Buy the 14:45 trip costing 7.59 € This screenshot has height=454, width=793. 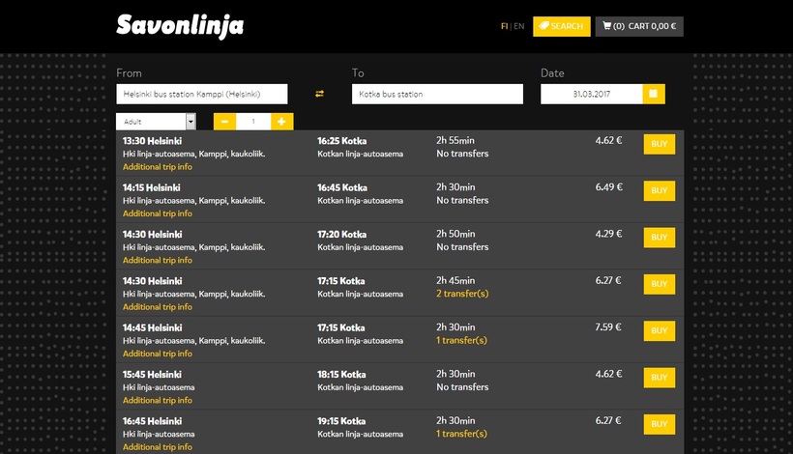pos(659,330)
